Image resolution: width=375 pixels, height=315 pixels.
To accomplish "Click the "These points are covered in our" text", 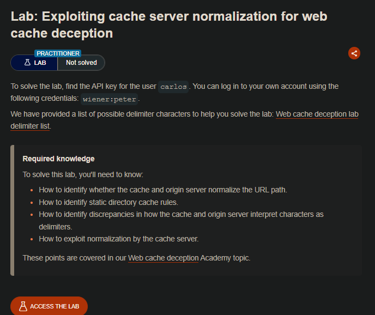I will point(74,258).
